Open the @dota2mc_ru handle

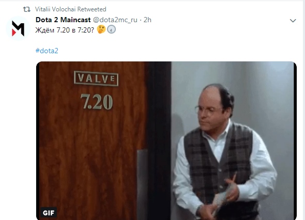click(115, 20)
